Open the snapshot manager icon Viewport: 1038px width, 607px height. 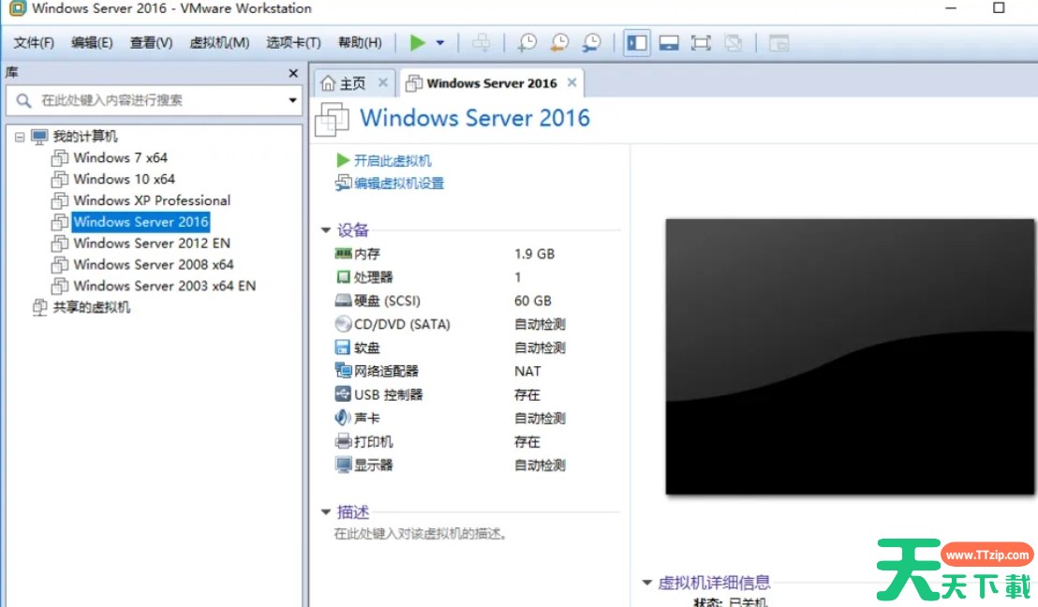click(x=591, y=42)
